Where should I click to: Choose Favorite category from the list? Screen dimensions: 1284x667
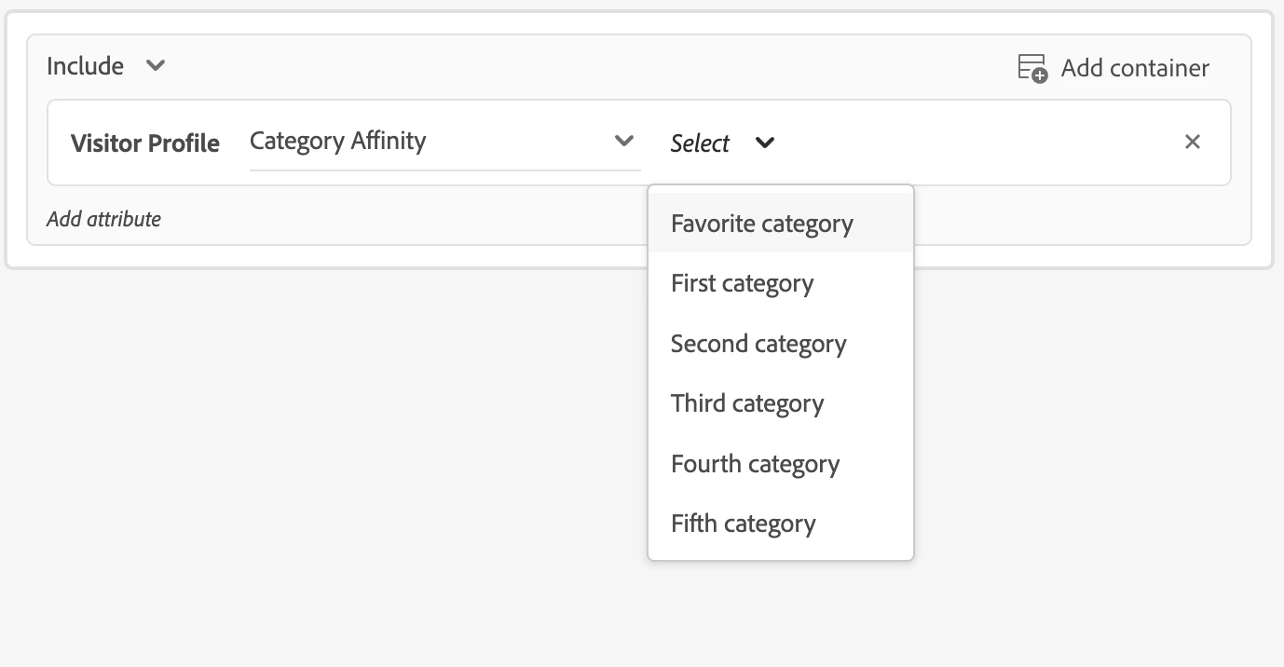tap(762, 224)
